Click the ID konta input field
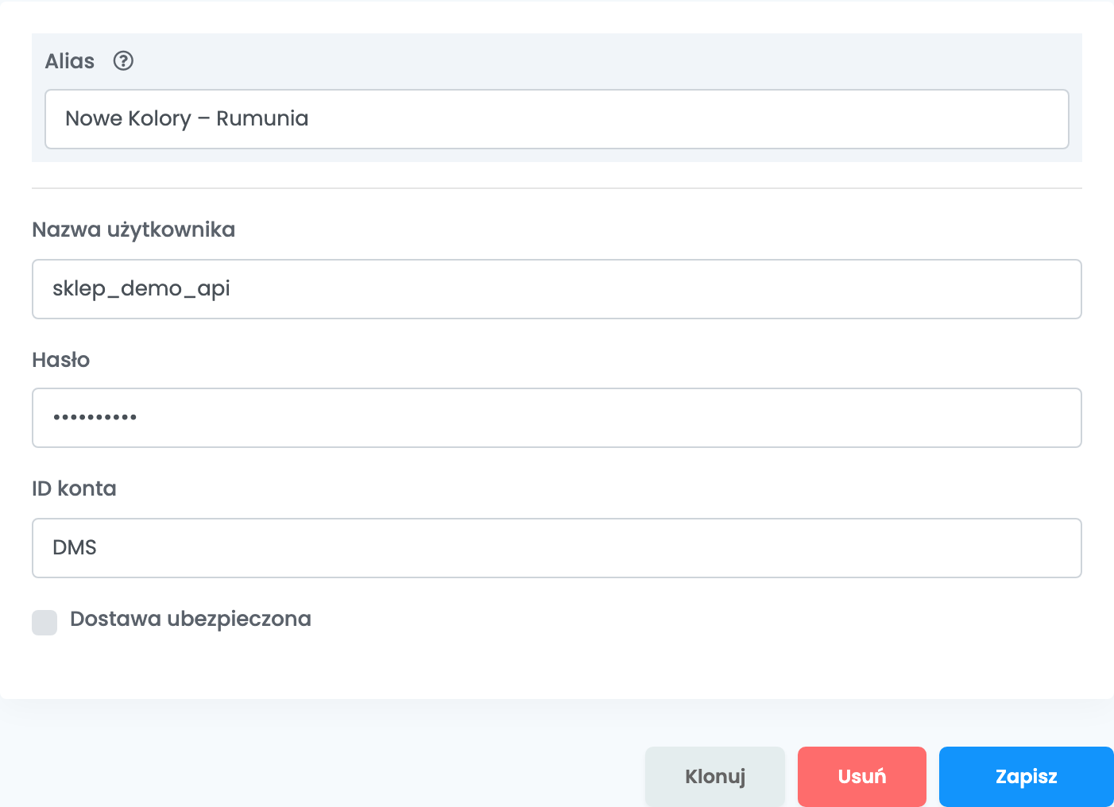The width and height of the screenshot is (1114, 807). 557,548
